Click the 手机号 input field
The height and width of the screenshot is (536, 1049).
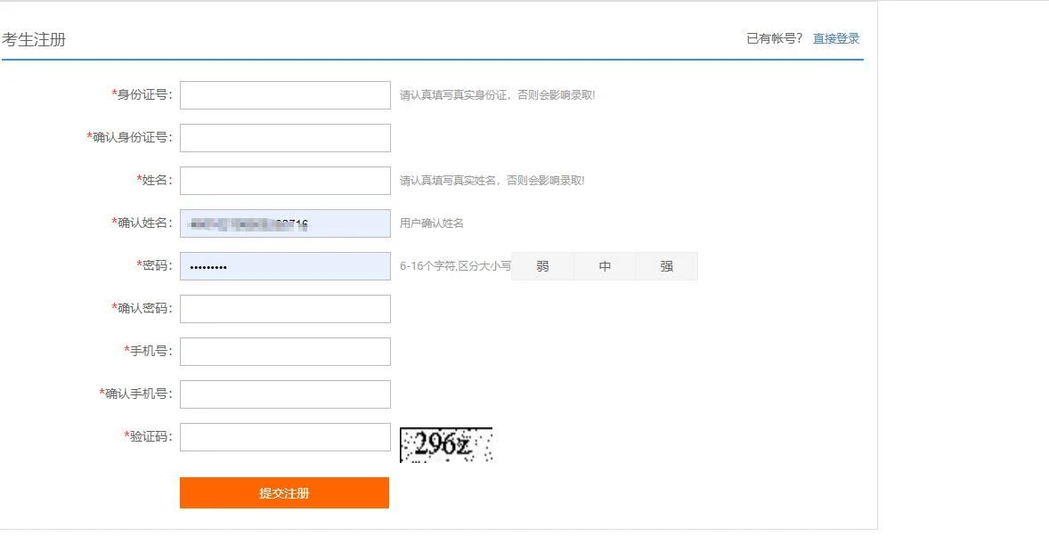pos(285,352)
